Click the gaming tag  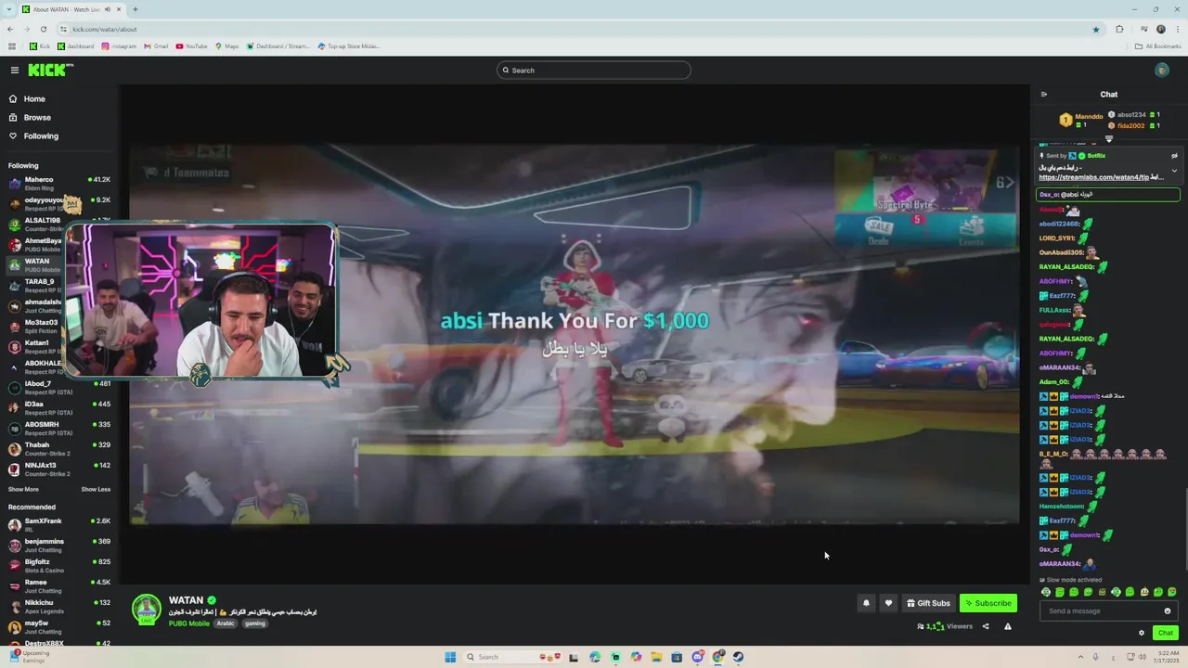[255, 623]
